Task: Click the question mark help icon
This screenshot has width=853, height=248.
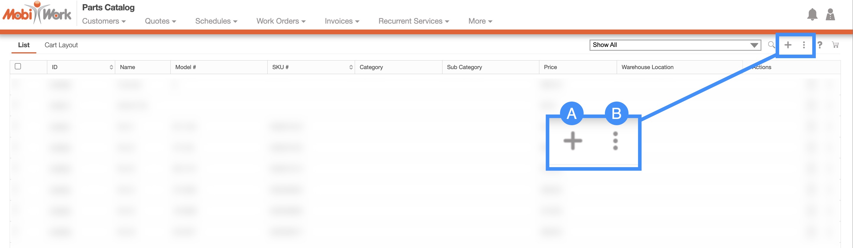Action: pyautogui.click(x=820, y=45)
